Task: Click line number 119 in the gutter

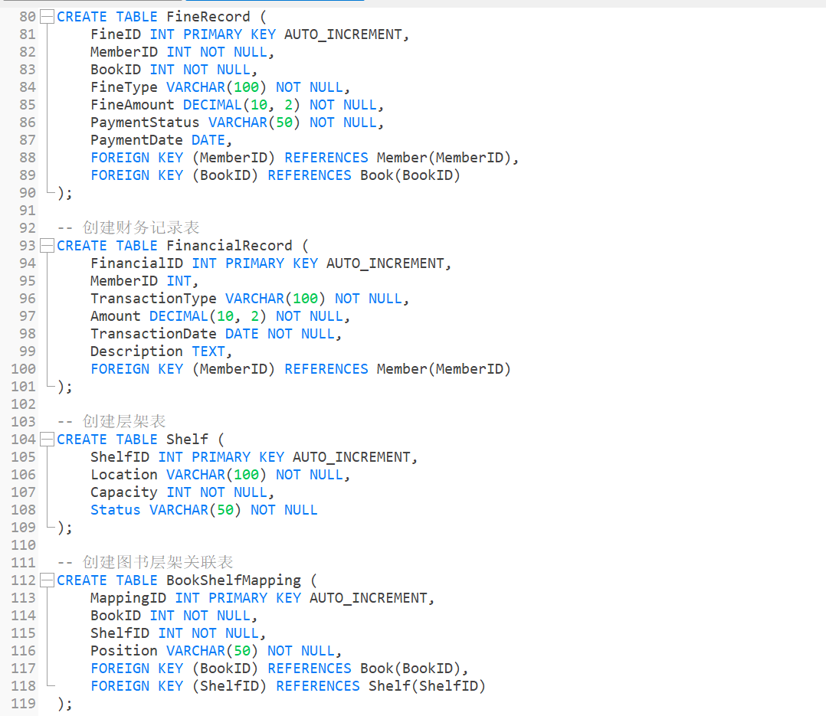Action: coord(23,703)
